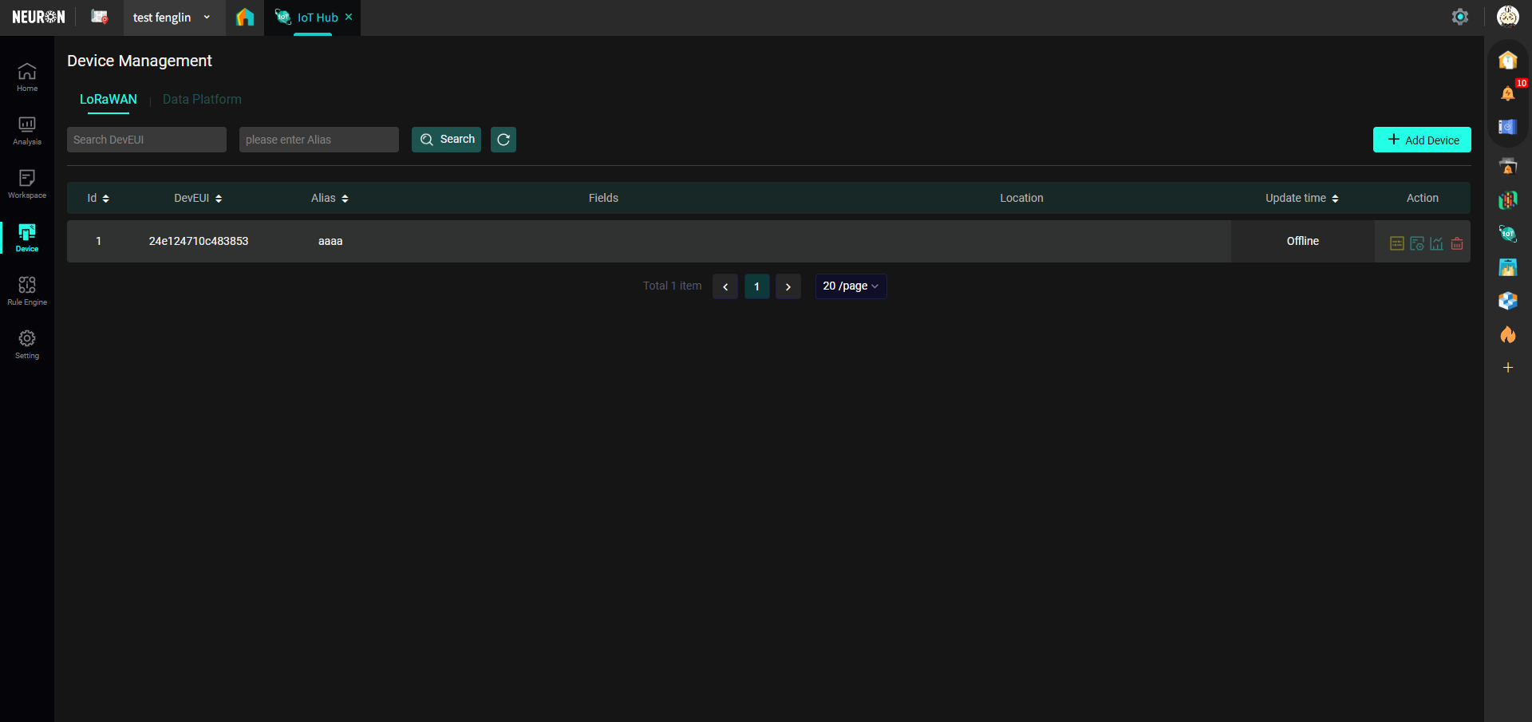Click the Add Device button

pyautogui.click(x=1421, y=140)
